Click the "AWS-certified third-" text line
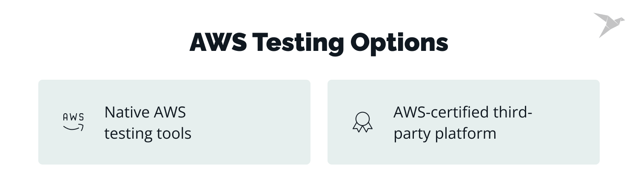638x190 pixels. pos(463,113)
